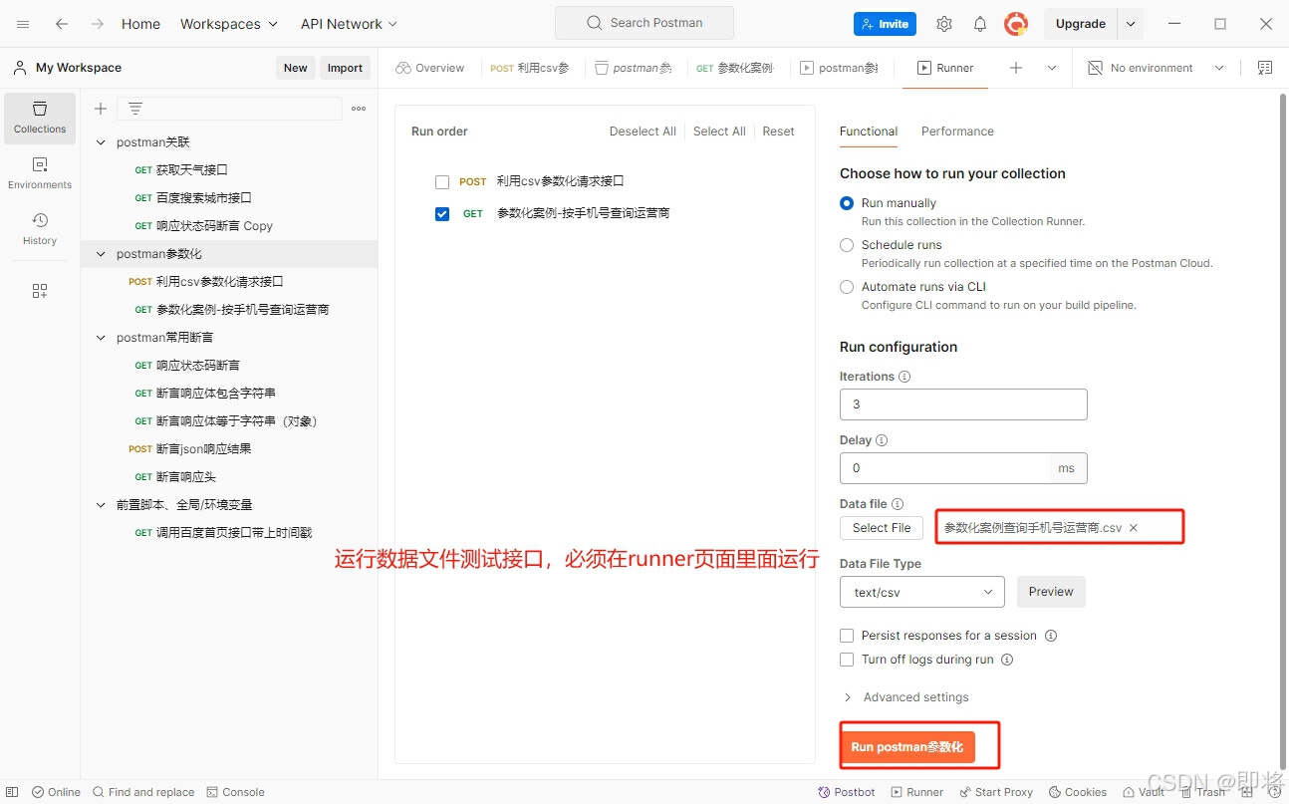
Task: Create new collection with plus icon
Action: point(100,109)
